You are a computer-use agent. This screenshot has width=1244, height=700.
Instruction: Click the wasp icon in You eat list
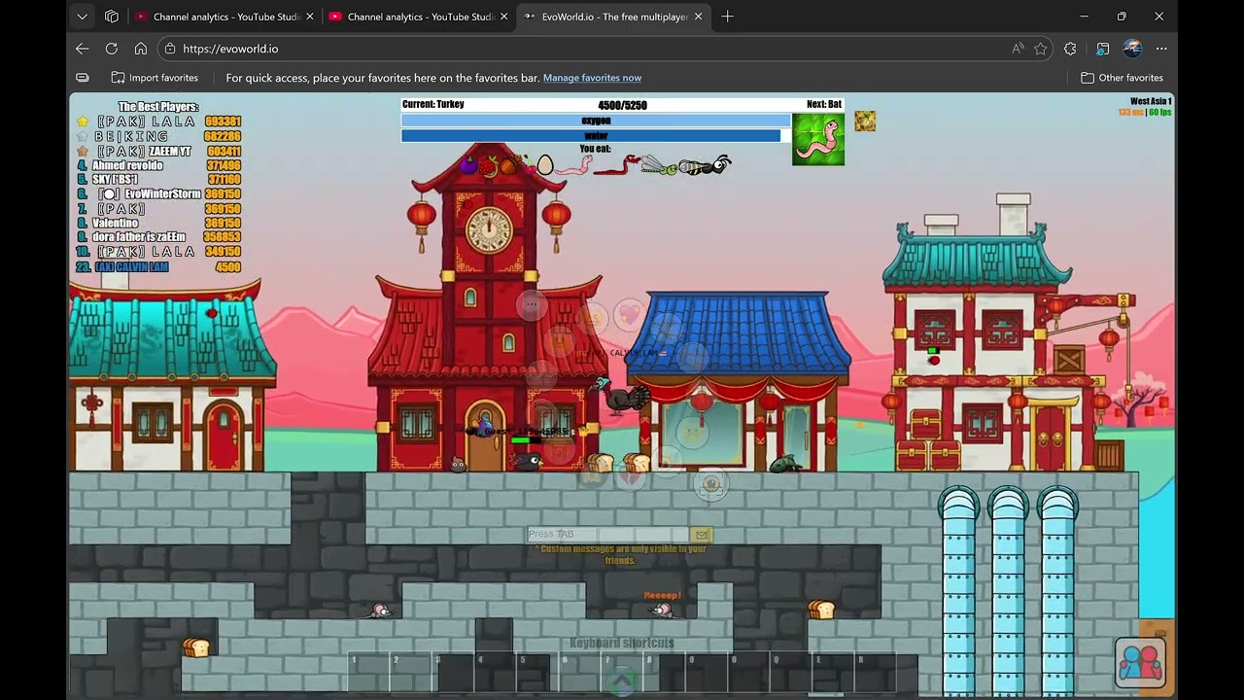[705, 165]
